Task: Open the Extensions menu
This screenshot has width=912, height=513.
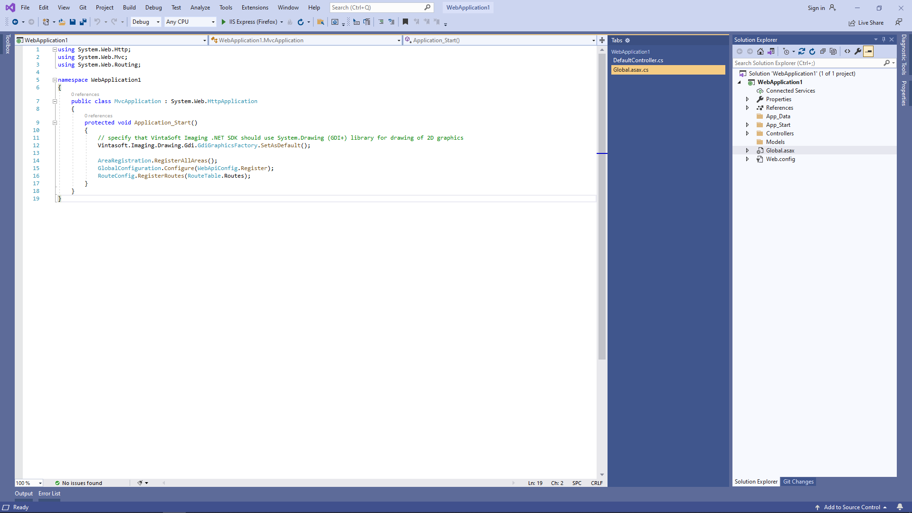Action: coord(255,8)
